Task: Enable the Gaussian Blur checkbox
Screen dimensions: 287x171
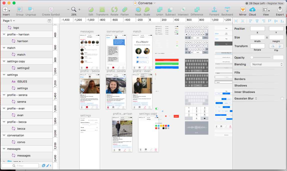Action: 282,98
